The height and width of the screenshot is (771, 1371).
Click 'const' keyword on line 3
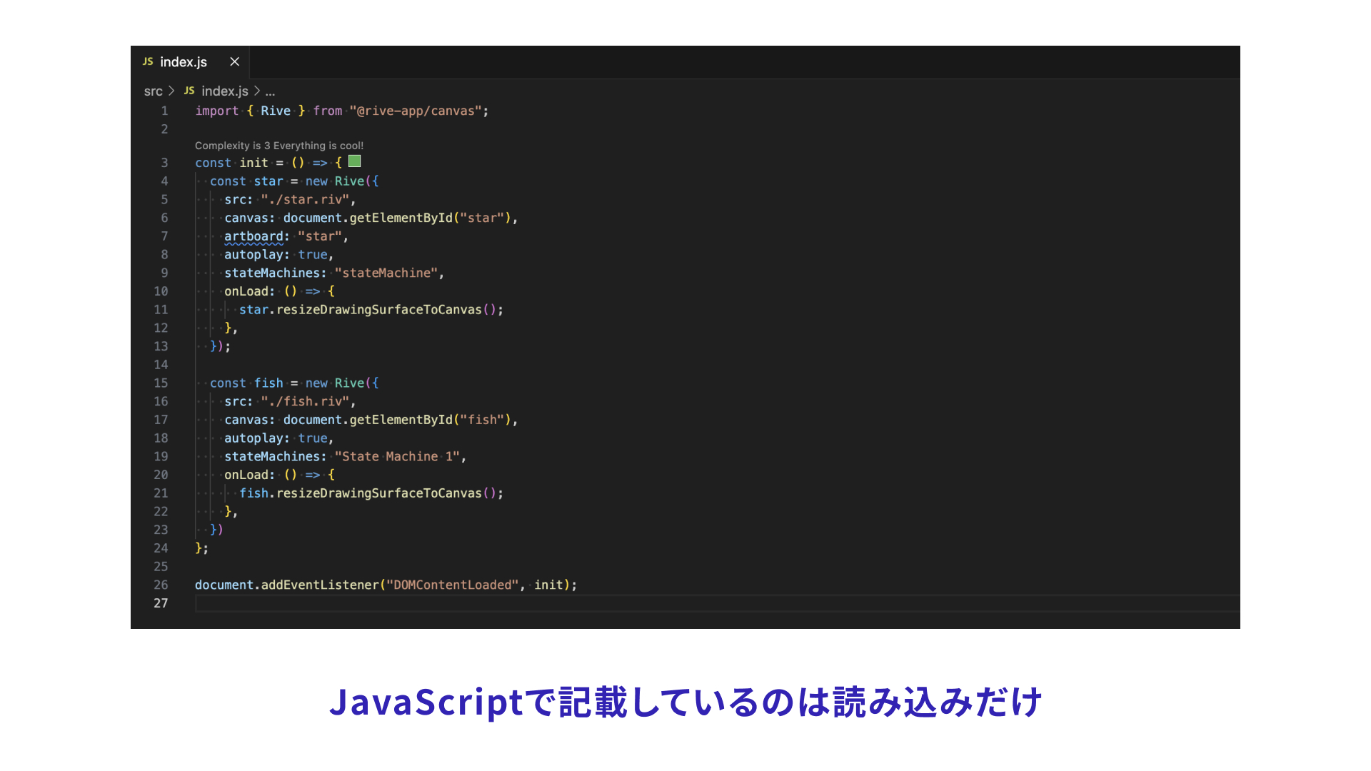click(214, 163)
